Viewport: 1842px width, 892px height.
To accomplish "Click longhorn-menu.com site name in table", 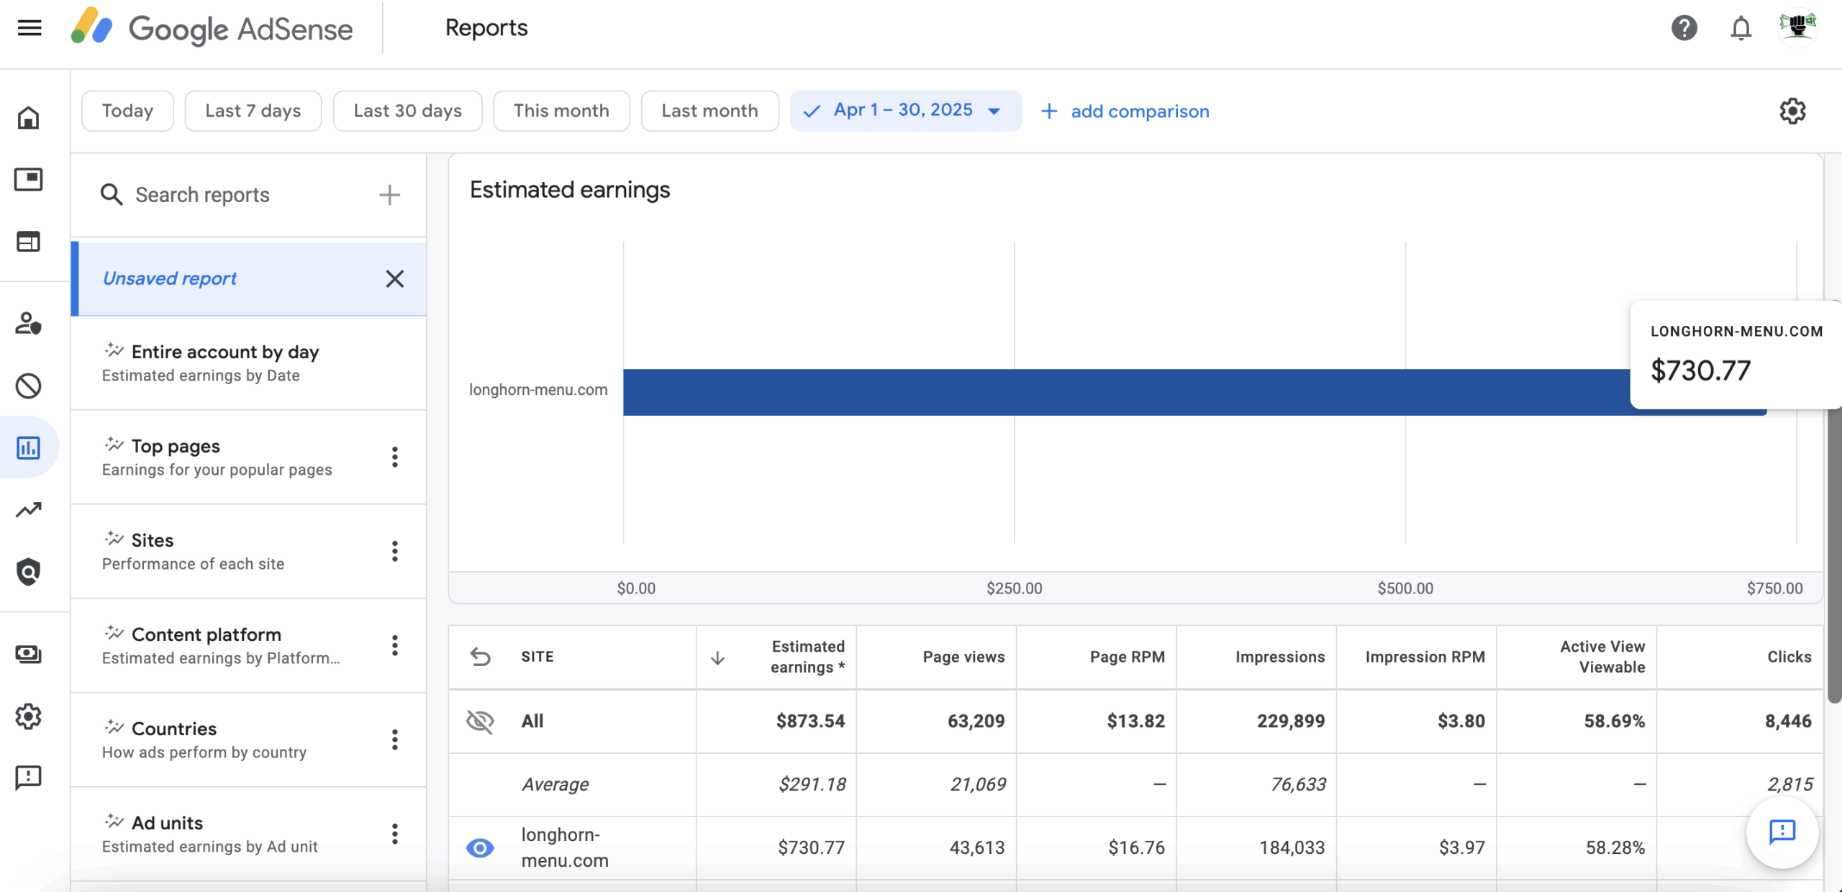I will 565,847.
